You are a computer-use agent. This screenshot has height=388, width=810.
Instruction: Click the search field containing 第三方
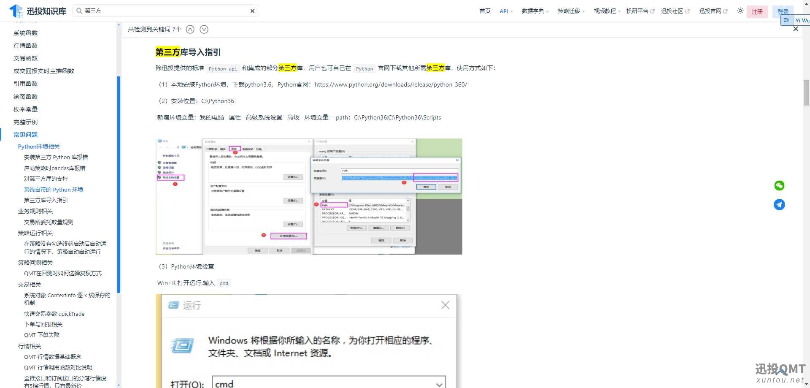click(165, 11)
